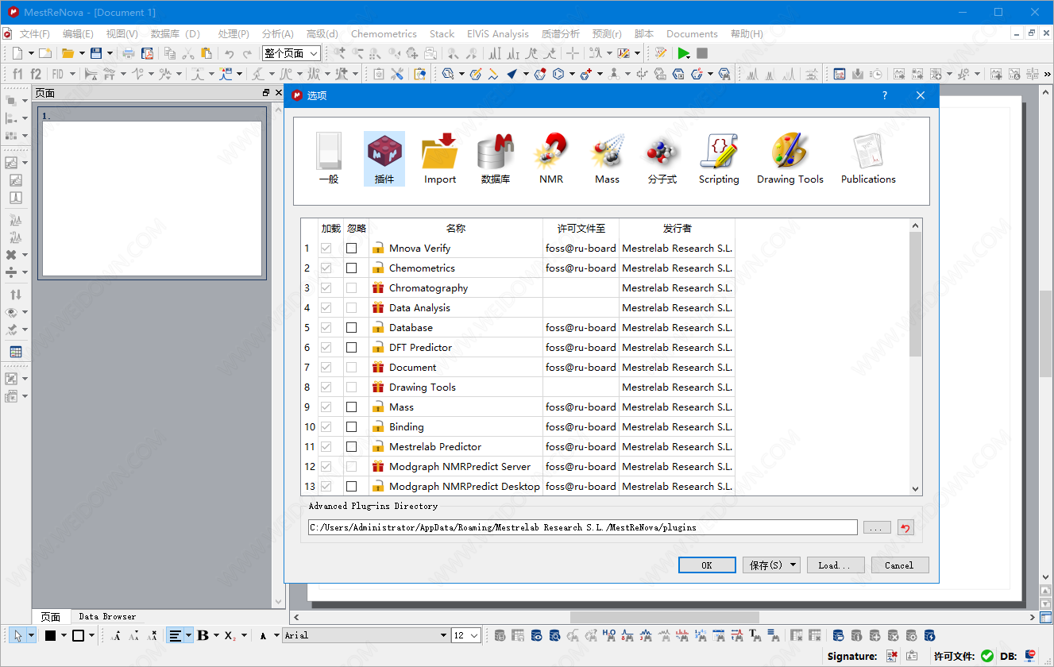Viewport: 1054px width, 667px height.
Task: Open the 一般 (General) options category
Action: coord(329,159)
